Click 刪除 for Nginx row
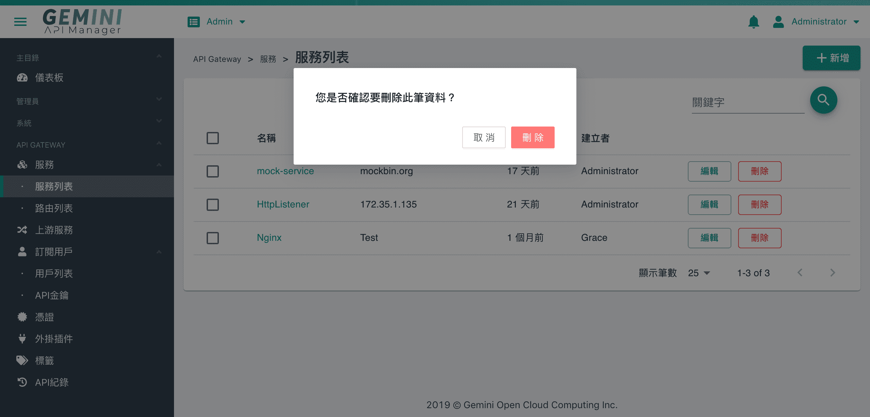Screen dimensions: 870x417 (760, 238)
